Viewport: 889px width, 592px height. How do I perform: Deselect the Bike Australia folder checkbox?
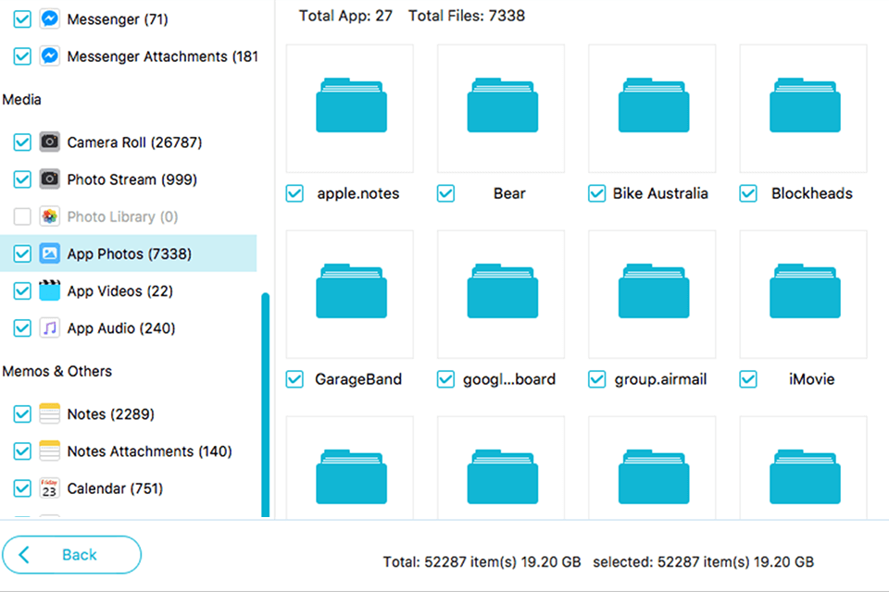tap(597, 193)
